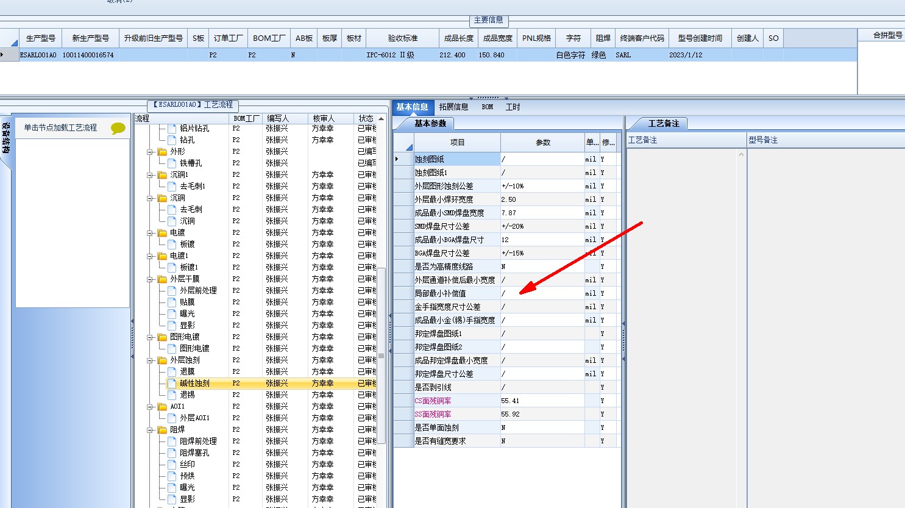Click the folder icon beside 外形
The image size is (905, 508).
pos(162,152)
